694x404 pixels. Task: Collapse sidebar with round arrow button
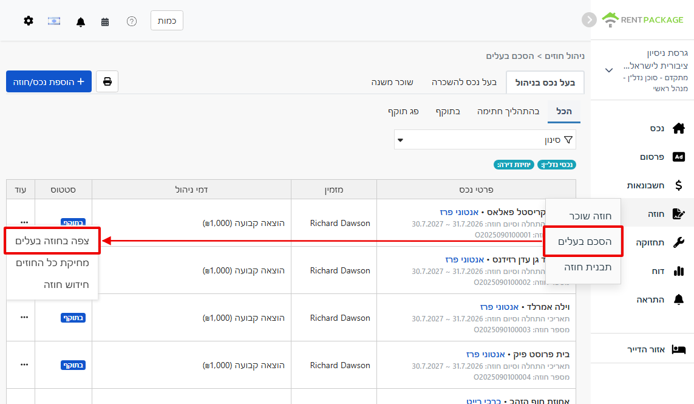coord(589,20)
